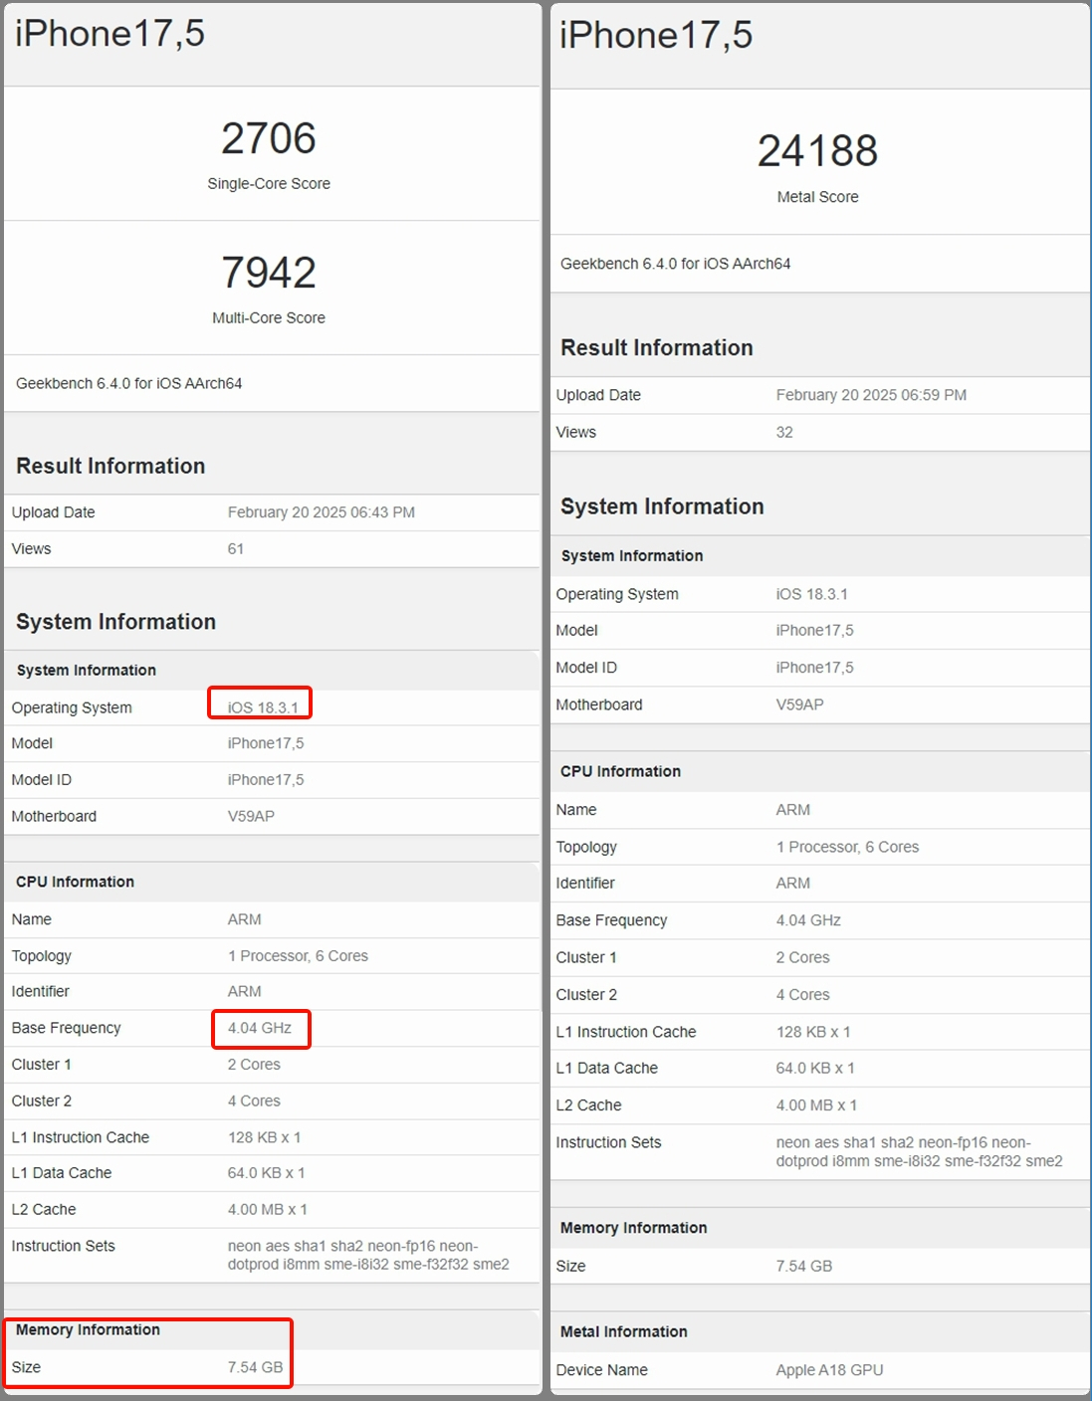Click instruction sets value on Metal score page
This screenshot has height=1401, width=1092.
[x=919, y=1151]
